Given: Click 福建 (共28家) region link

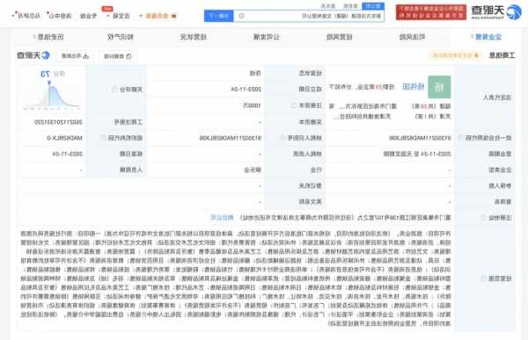Looking at the screenshot, I should (x=431, y=106).
